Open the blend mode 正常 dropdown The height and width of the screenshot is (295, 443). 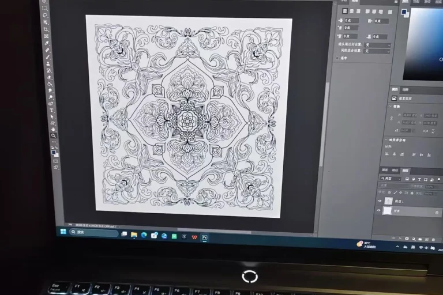pos(393,186)
